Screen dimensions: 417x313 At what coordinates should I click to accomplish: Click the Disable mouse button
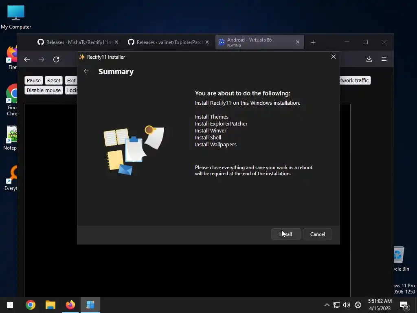pos(44,90)
